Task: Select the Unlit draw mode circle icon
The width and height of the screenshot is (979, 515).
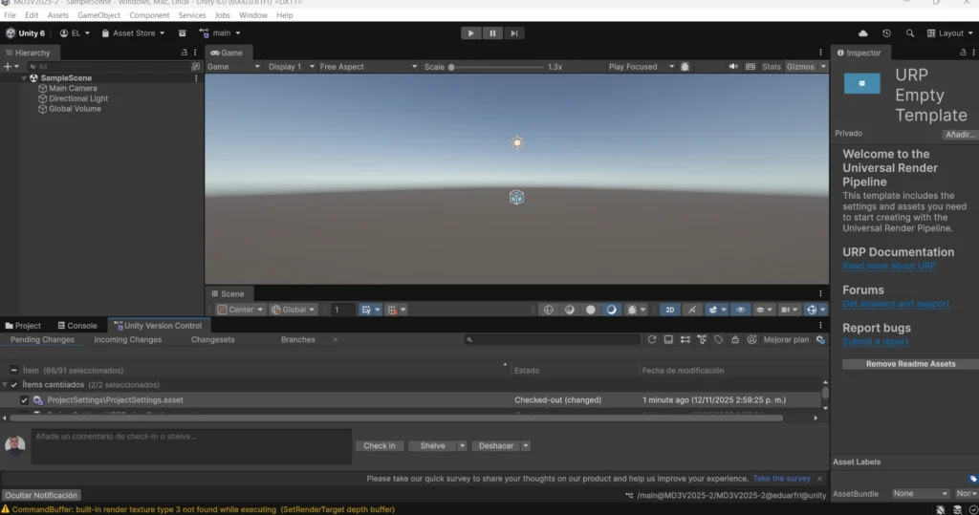Action: (590, 310)
